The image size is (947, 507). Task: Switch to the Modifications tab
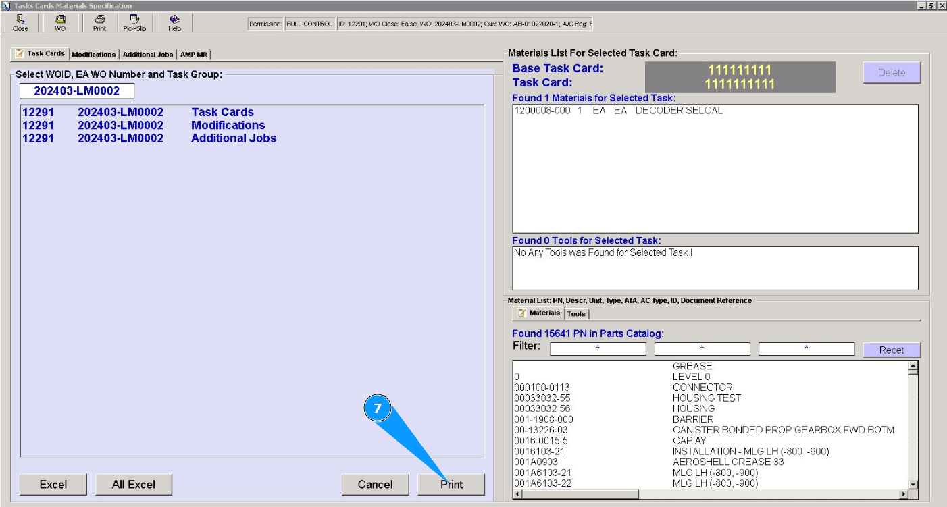tap(94, 55)
